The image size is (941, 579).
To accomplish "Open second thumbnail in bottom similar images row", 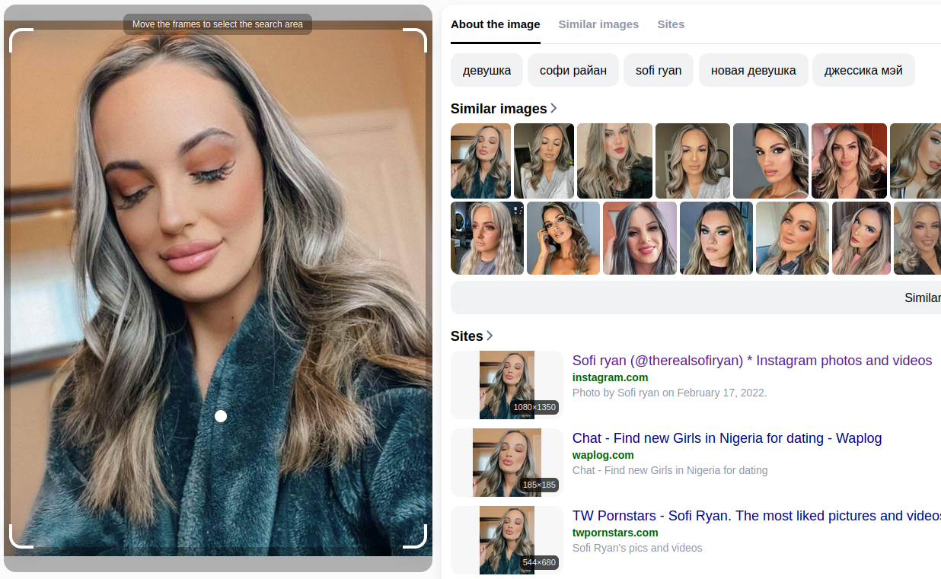I will tap(563, 237).
